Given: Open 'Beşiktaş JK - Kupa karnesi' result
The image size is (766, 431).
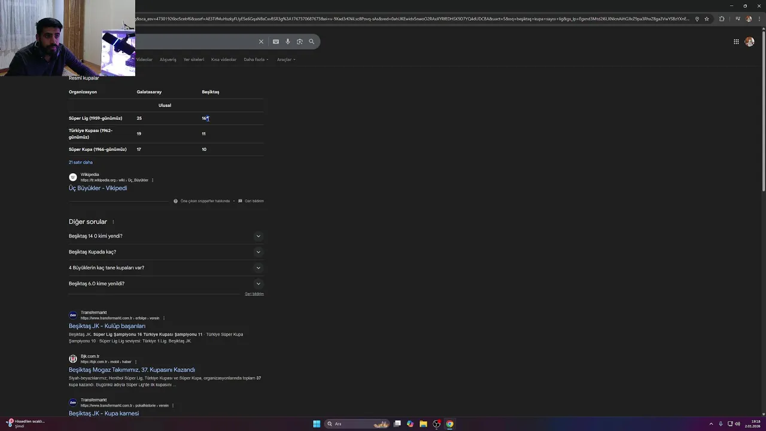Looking at the screenshot, I should tap(104, 414).
